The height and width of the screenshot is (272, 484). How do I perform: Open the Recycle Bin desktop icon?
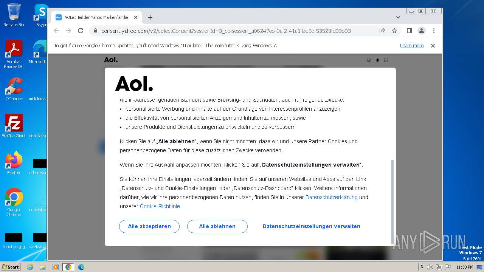[14, 15]
